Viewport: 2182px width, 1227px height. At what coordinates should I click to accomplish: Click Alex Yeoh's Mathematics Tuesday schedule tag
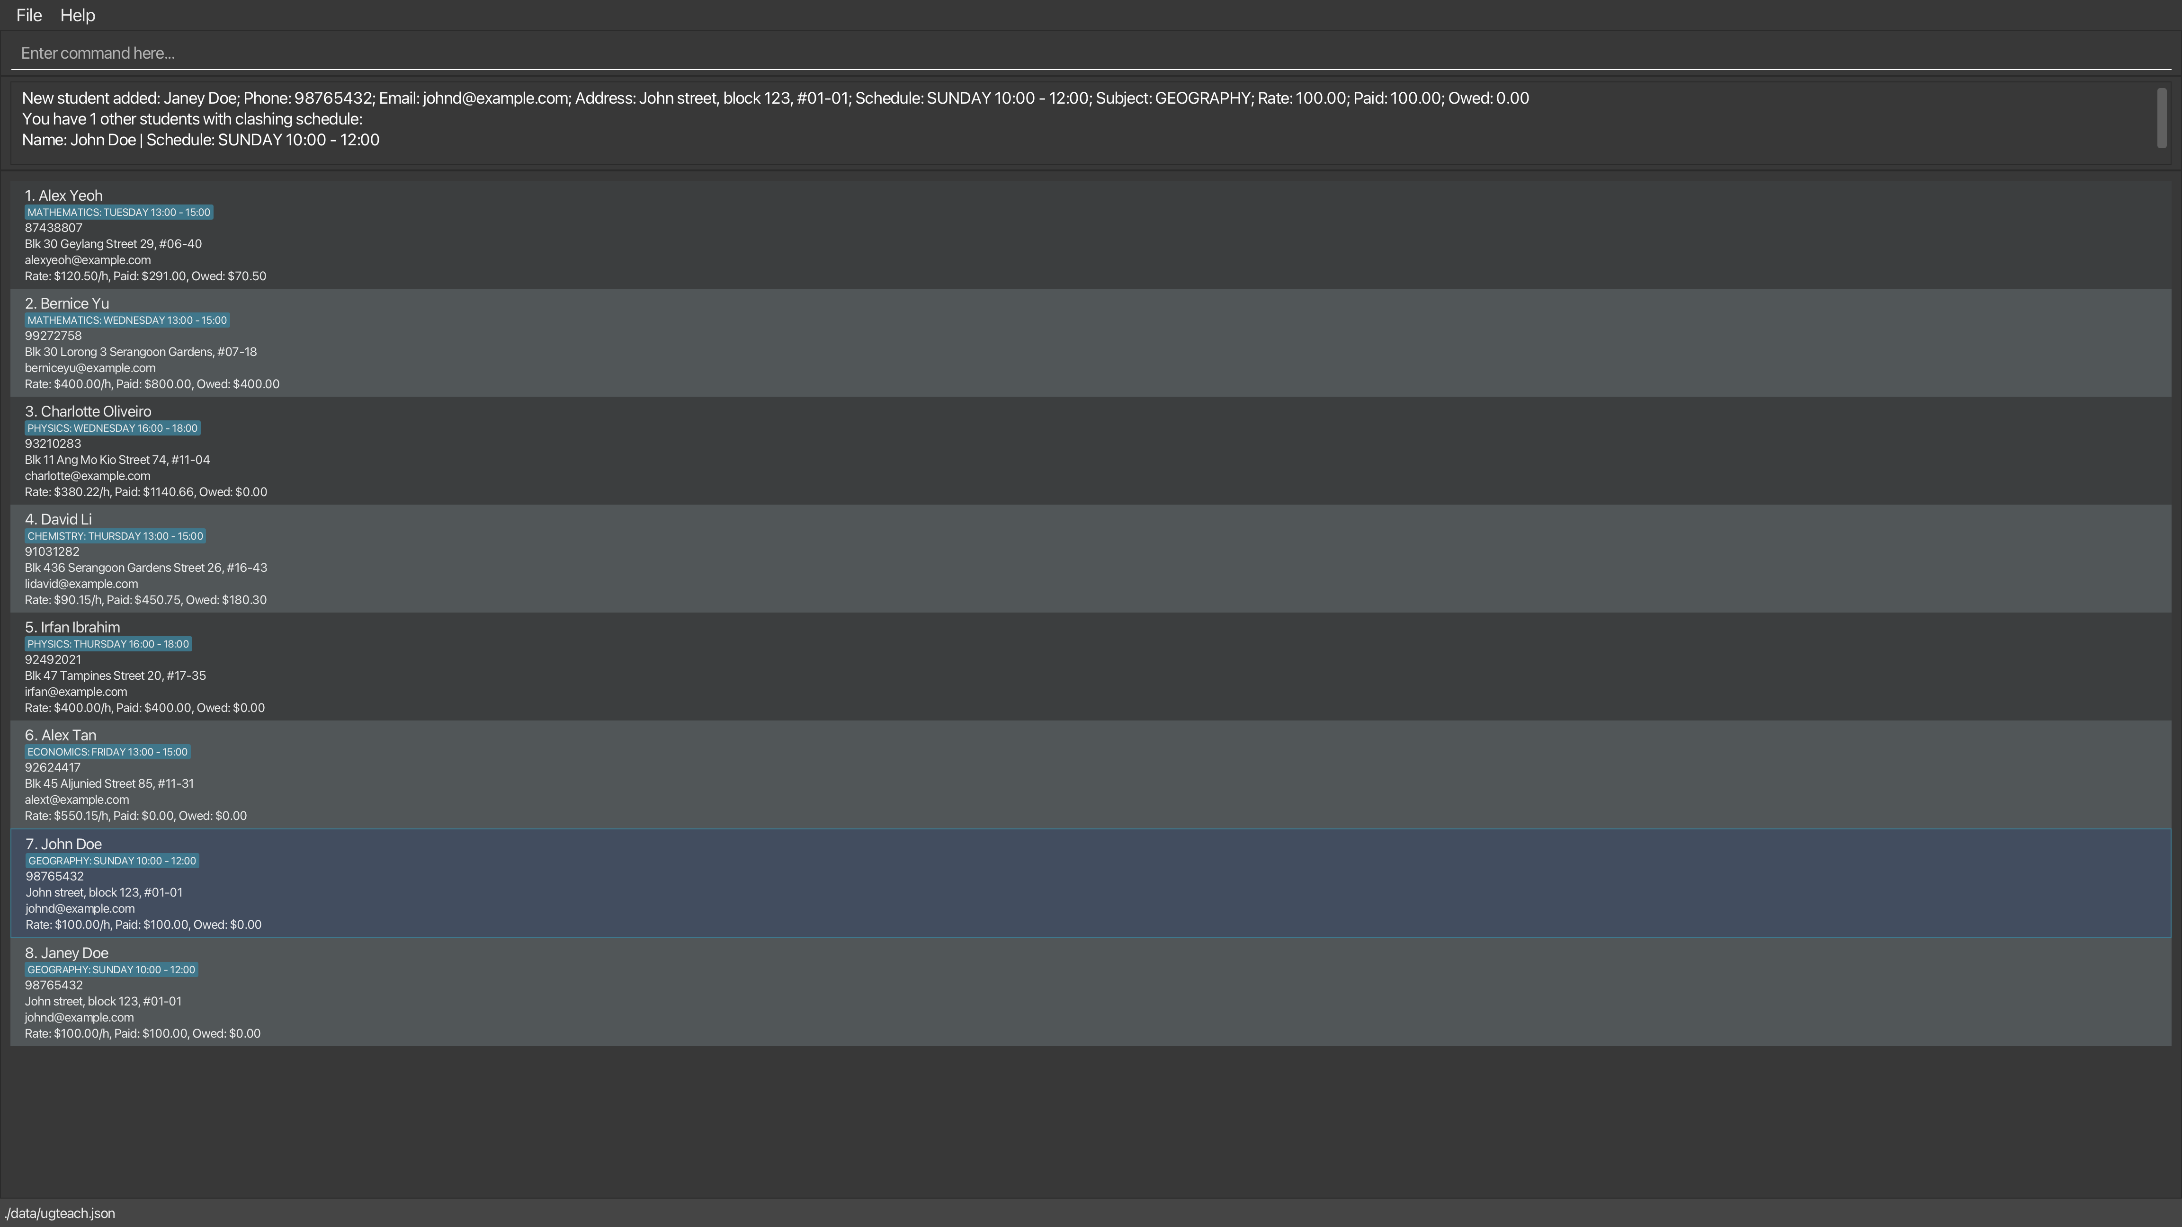(118, 213)
